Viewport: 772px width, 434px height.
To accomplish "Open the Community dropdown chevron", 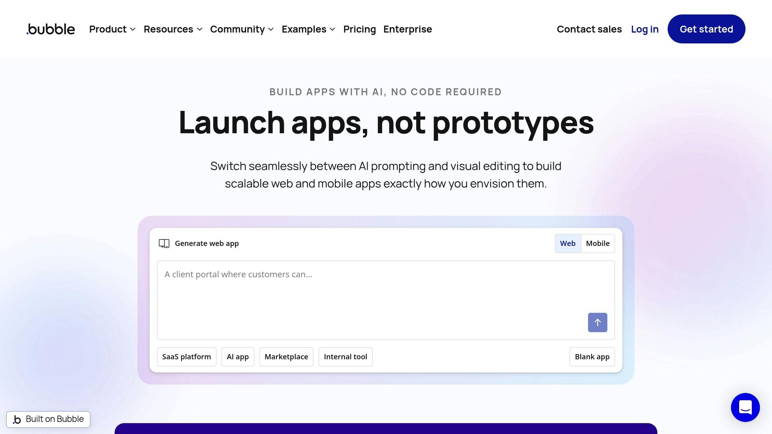I will click(271, 29).
